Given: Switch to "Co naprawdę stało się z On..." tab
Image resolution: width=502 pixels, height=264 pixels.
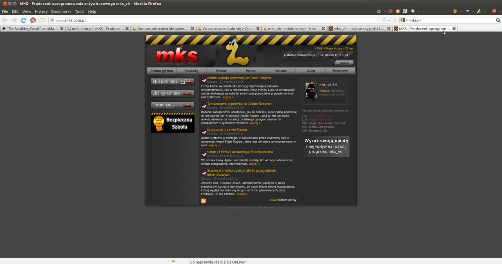Looking at the screenshot, I should 229,29.
